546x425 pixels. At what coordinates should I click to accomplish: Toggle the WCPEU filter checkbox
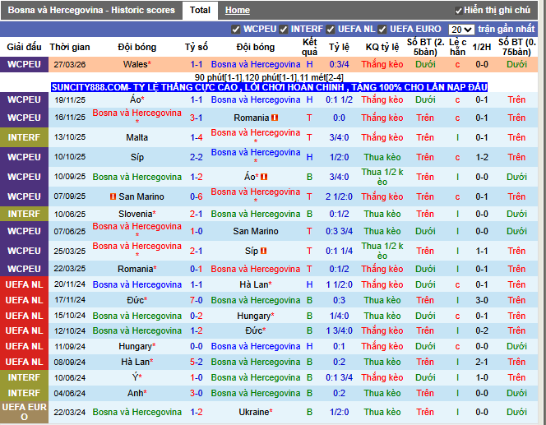(236, 29)
